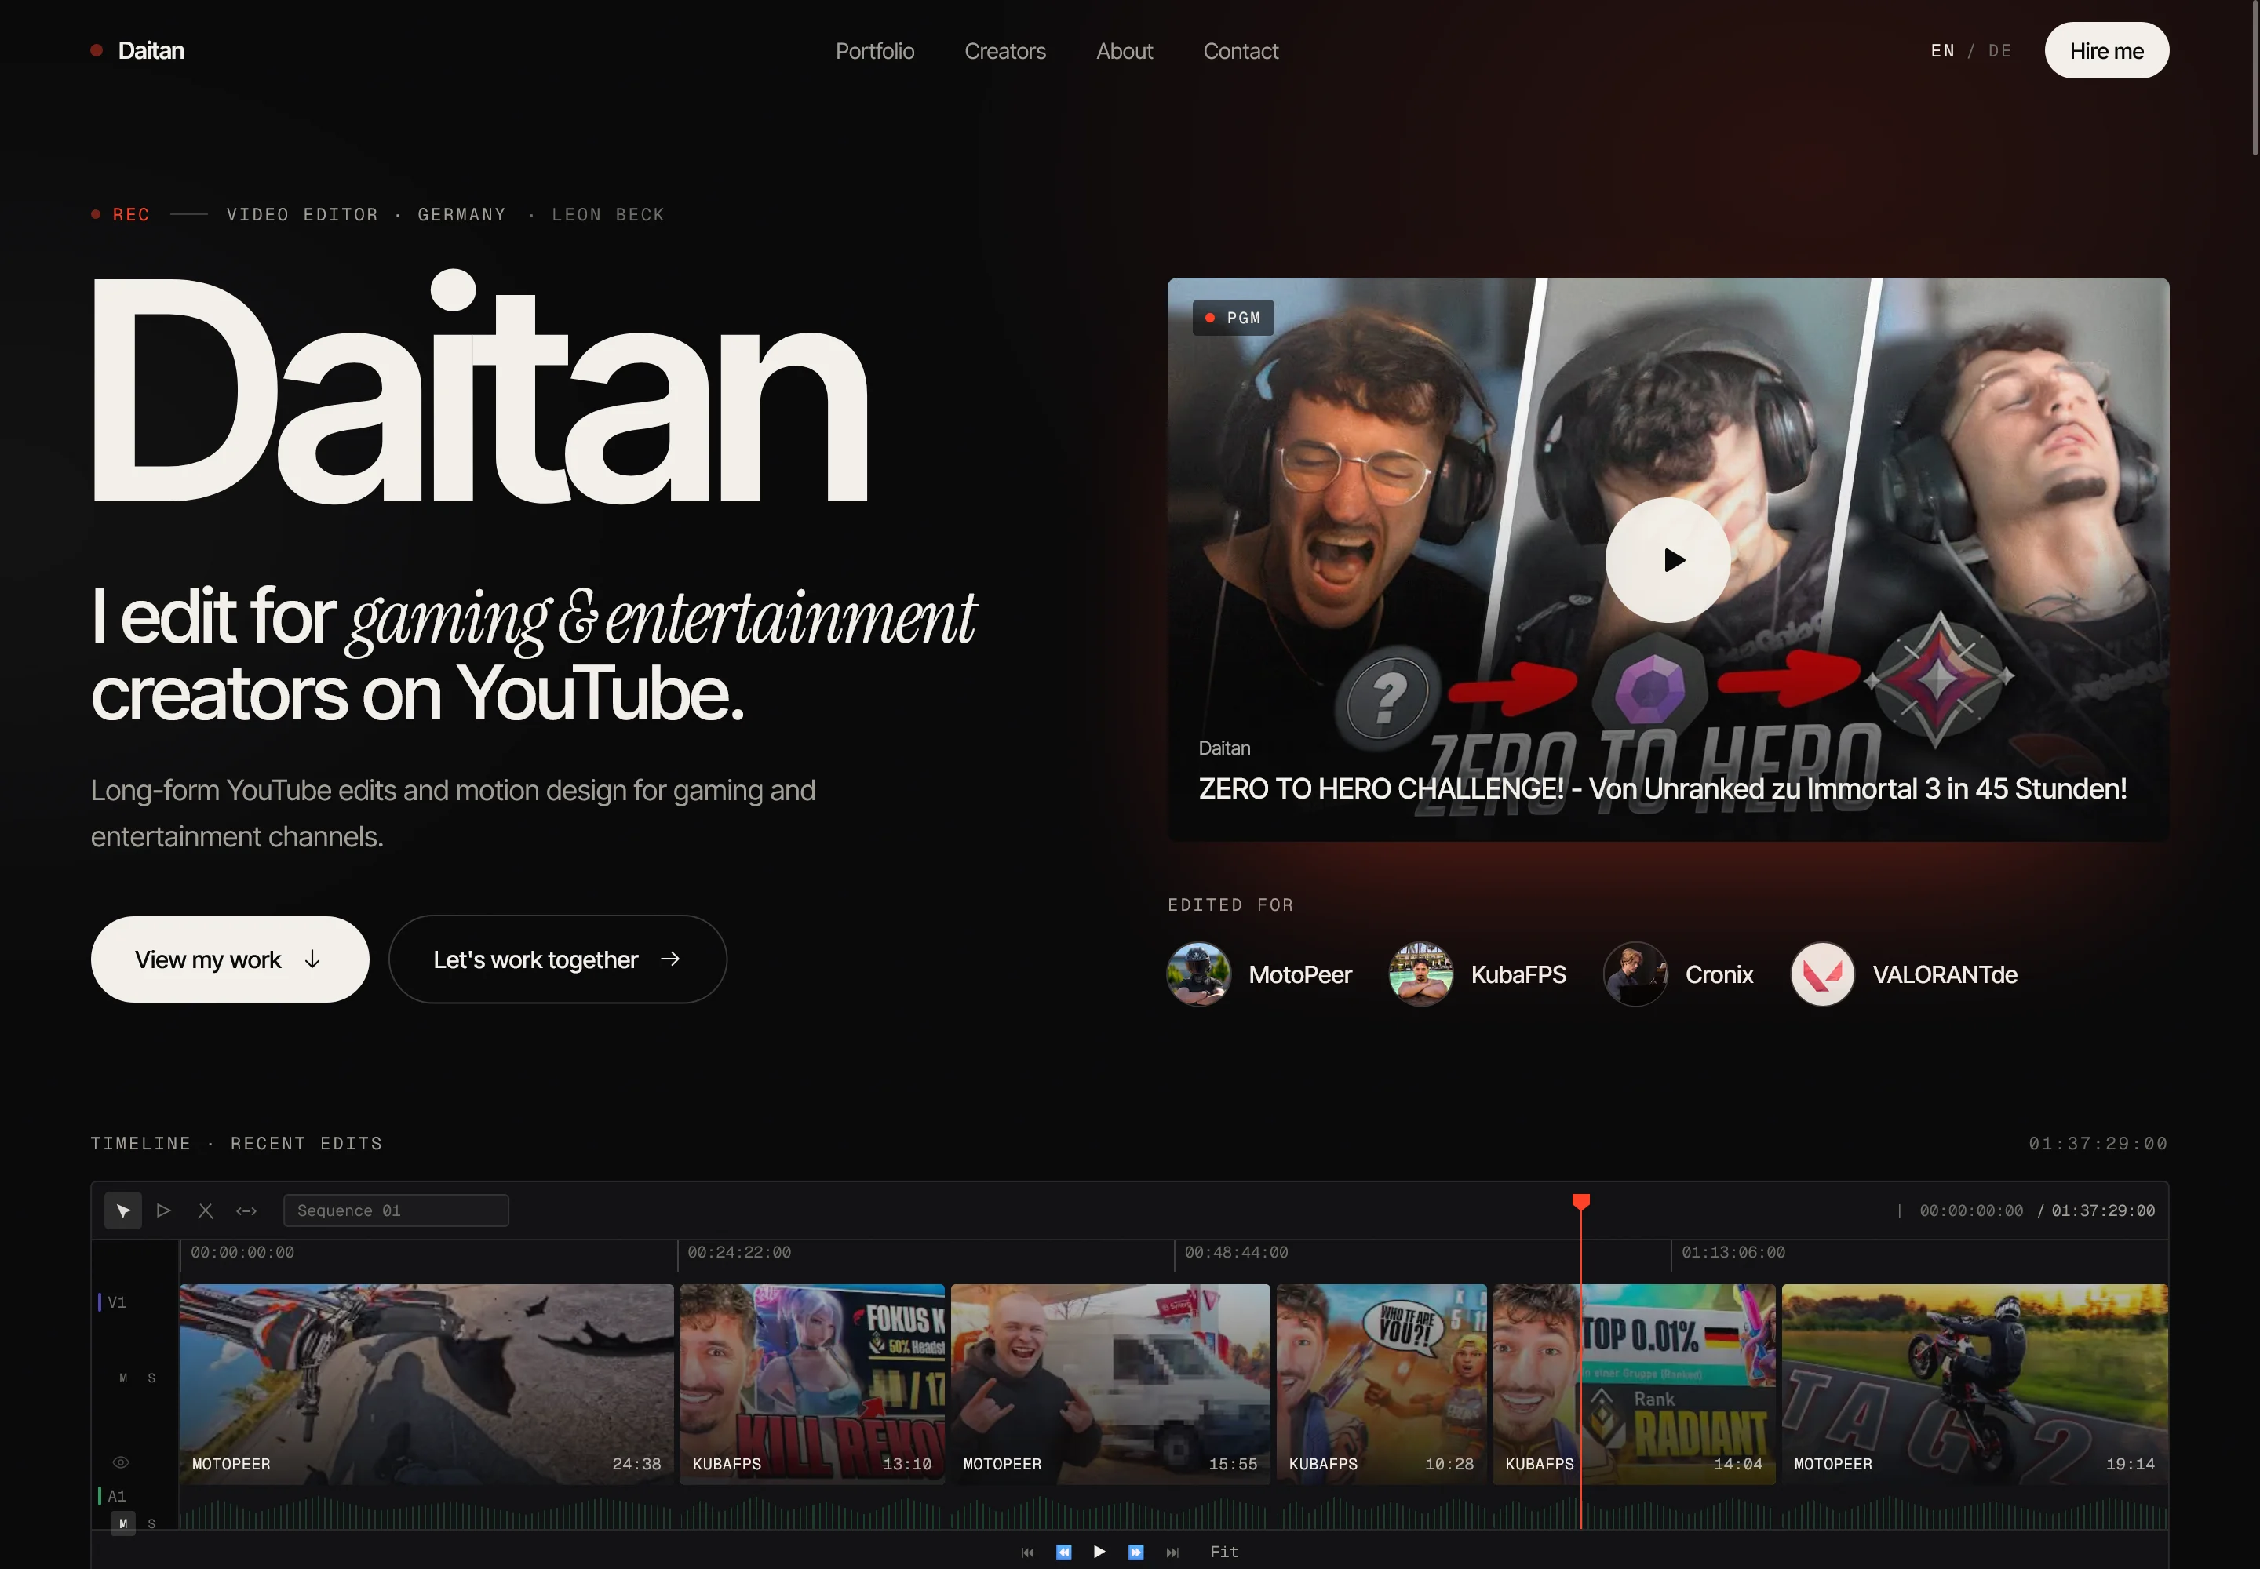Solo the A1 audio track
Image resolution: width=2260 pixels, height=1569 pixels.
tap(151, 1523)
